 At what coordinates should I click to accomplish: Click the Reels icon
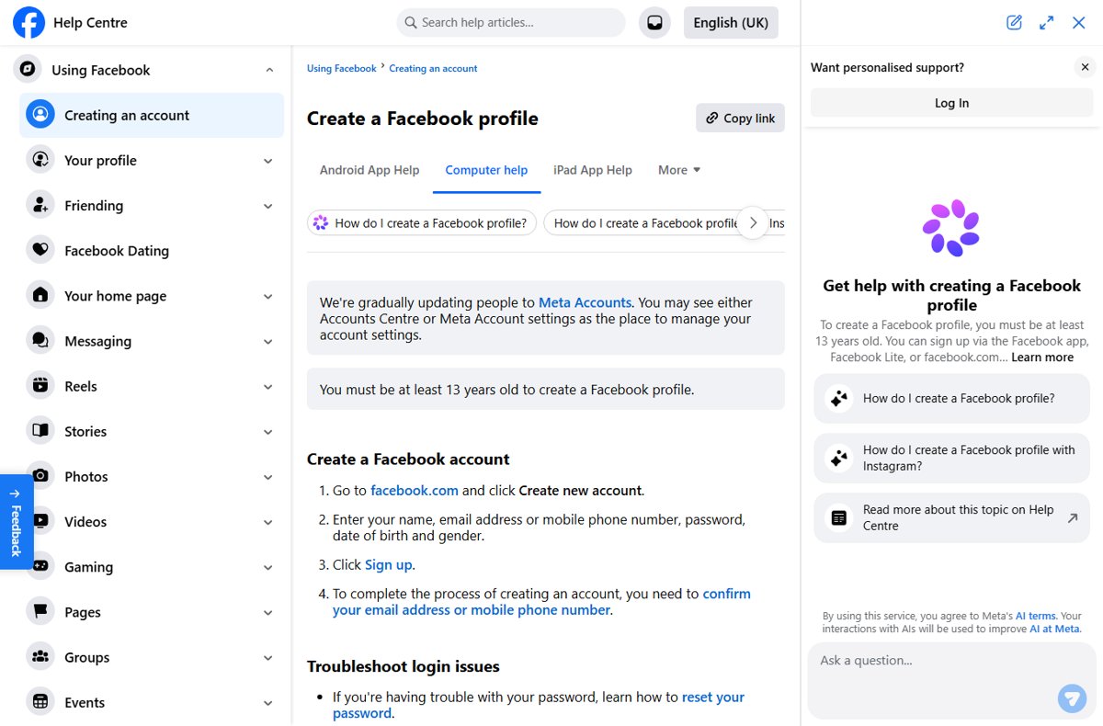pos(40,386)
